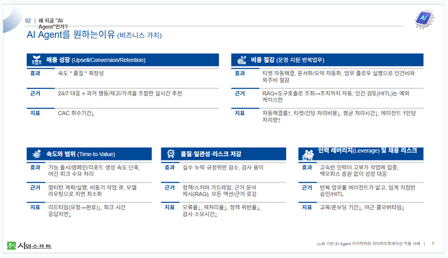Click the breadcrumb text 왜 지금 "AI Agent"인가?
The width and height of the screenshot is (448, 258).
click(53, 24)
